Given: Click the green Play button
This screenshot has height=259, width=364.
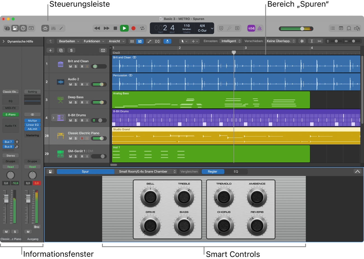Looking at the screenshot, I should coord(124,28).
